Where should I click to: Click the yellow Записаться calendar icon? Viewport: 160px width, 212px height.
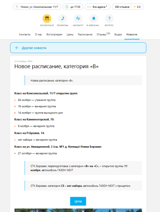click(47, 19)
